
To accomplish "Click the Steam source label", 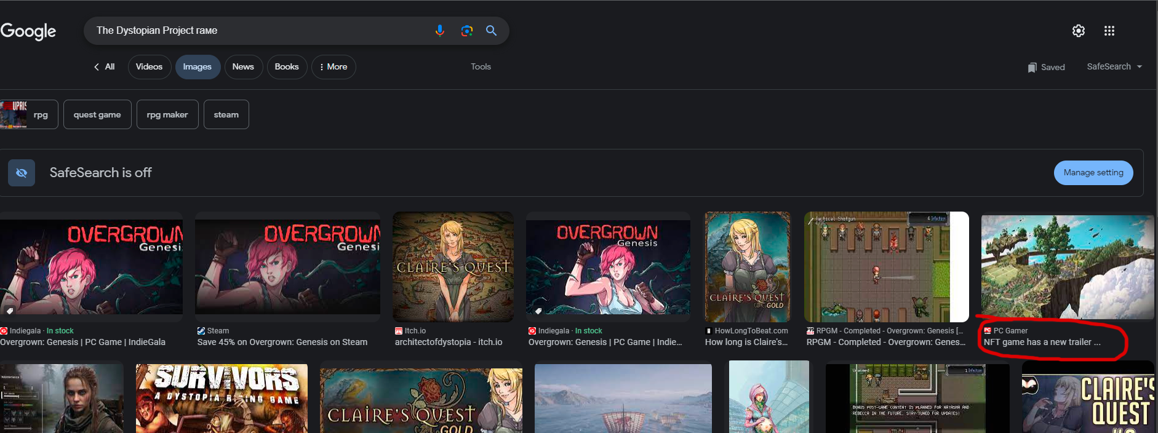I will pyautogui.click(x=218, y=331).
